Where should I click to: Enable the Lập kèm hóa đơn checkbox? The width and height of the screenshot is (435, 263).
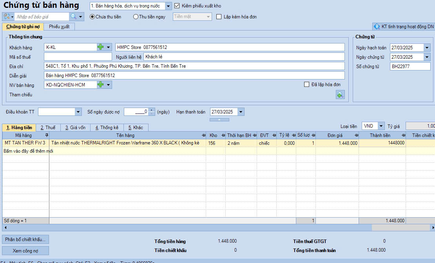click(219, 17)
